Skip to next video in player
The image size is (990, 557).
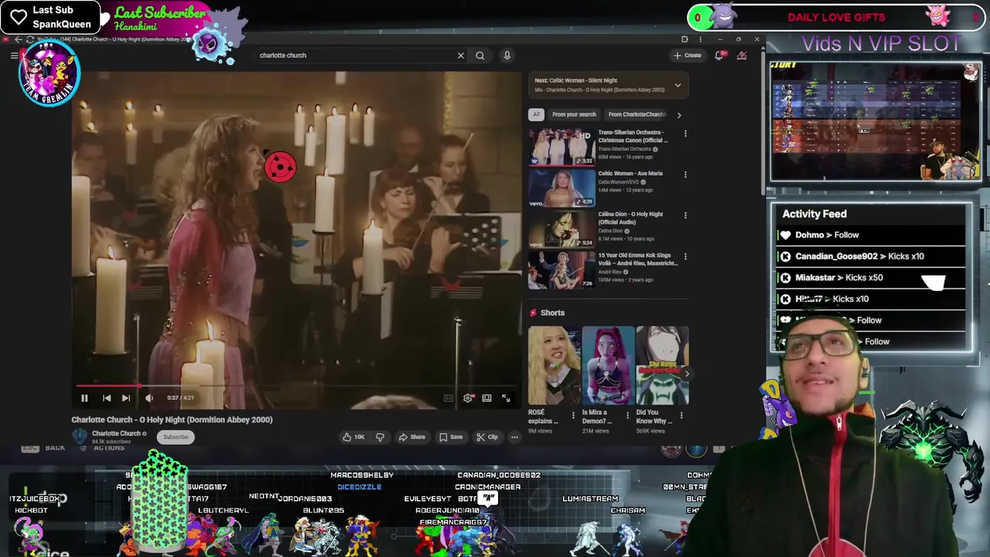126,398
